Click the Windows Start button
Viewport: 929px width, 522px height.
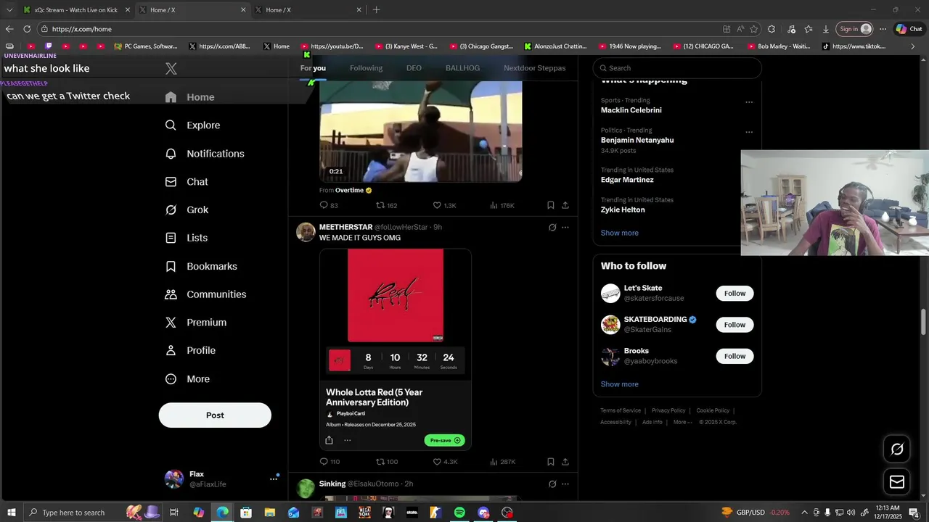pyautogui.click(x=11, y=513)
